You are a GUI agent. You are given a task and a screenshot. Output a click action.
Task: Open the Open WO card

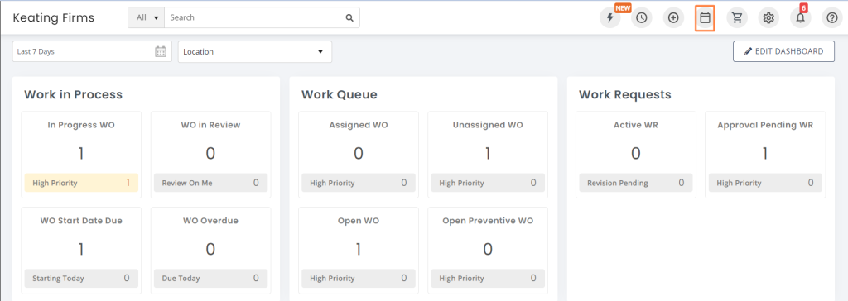click(x=359, y=251)
